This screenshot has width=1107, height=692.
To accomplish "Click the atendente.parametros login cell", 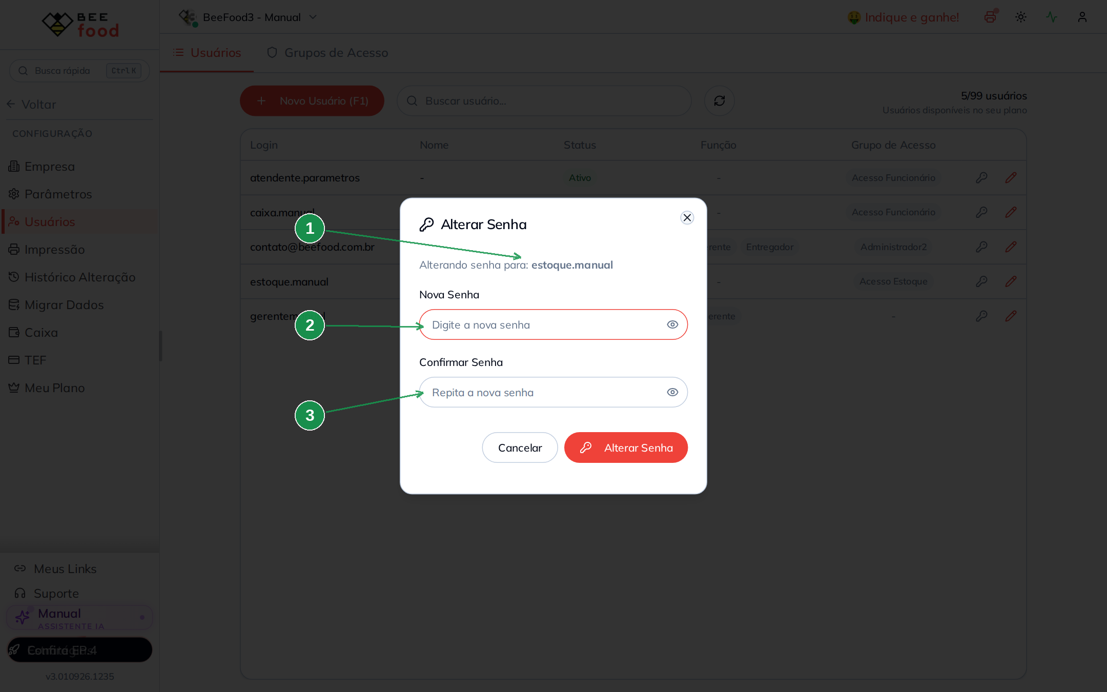I will (x=305, y=178).
